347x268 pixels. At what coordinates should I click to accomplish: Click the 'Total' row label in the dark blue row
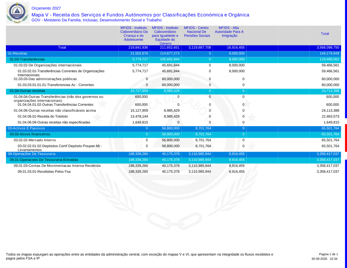pyautogui.click(x=62, y=47)
